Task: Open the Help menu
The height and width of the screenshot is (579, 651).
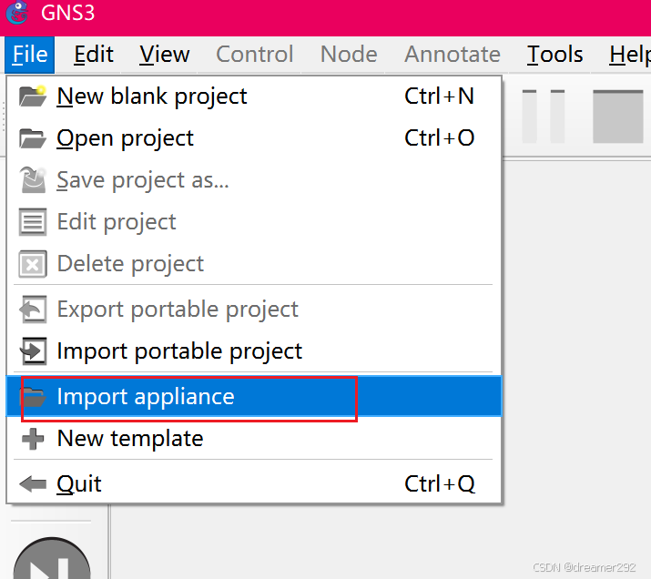Action: point(628,55)
